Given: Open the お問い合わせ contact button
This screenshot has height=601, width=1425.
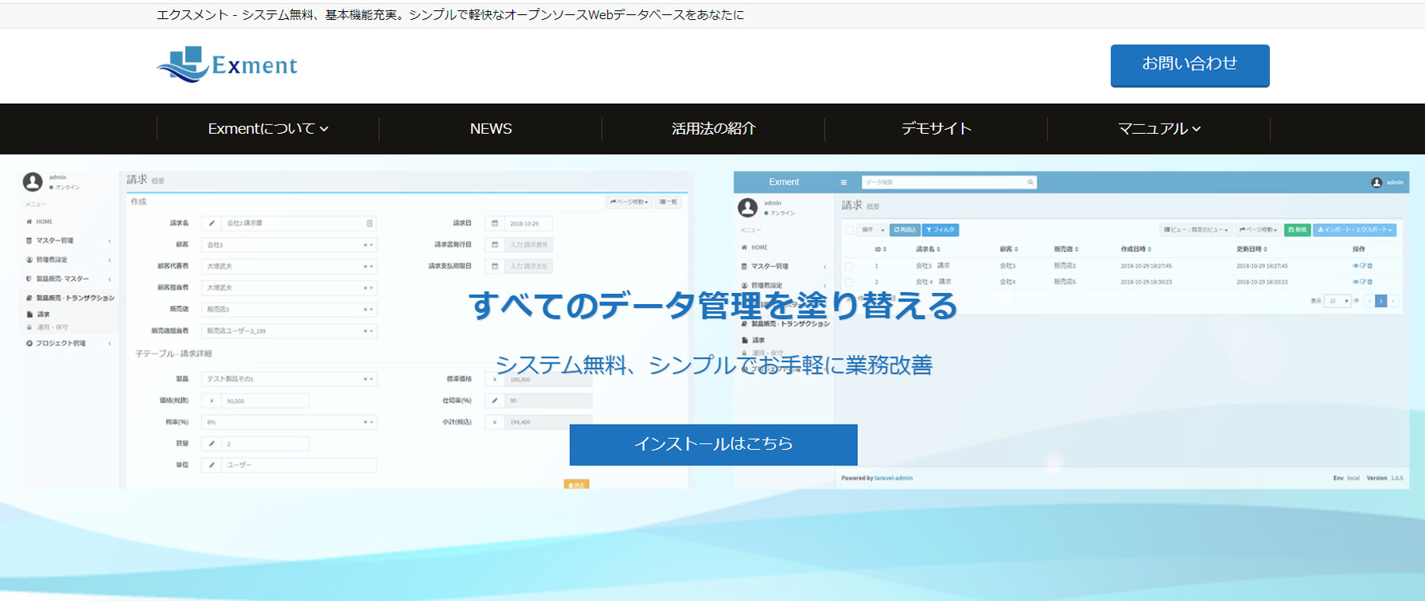Looking at the screenshot, I should point(1190,65).
